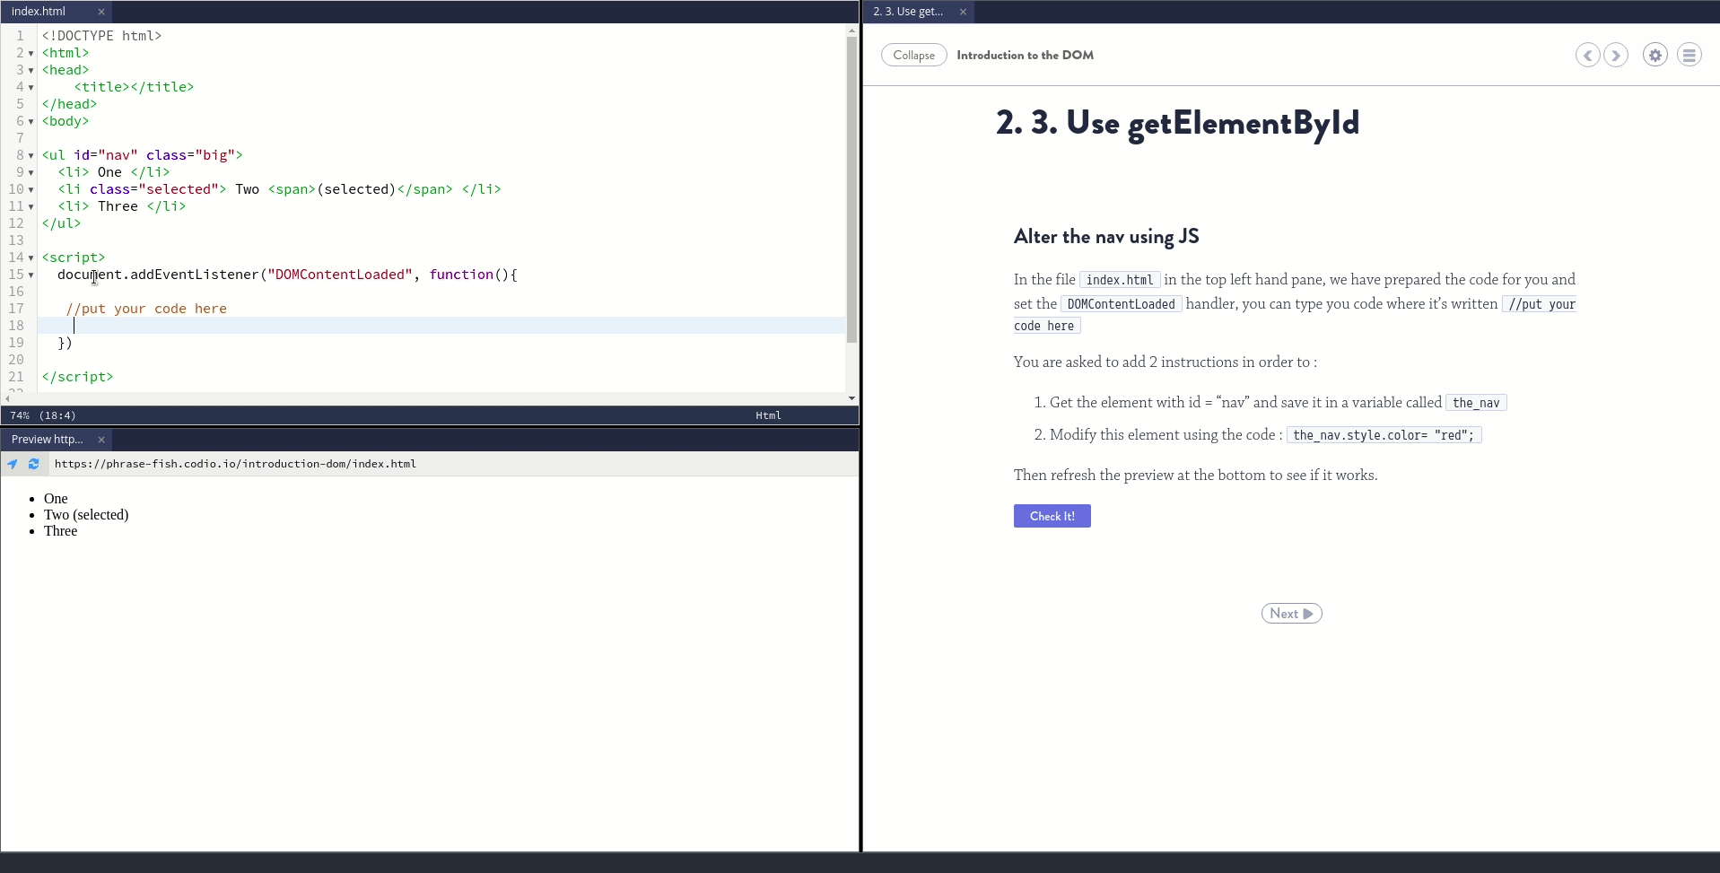The image size is (1720, 873).
Task: Fold the addEventListener line 15
Action: click(31, 275)
